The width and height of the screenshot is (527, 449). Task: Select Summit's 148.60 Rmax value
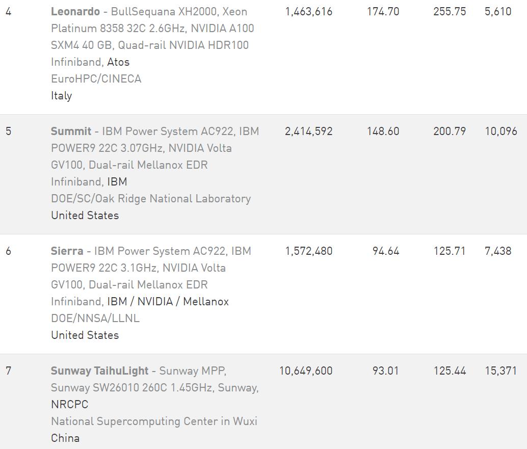click(x=383, y=131)
